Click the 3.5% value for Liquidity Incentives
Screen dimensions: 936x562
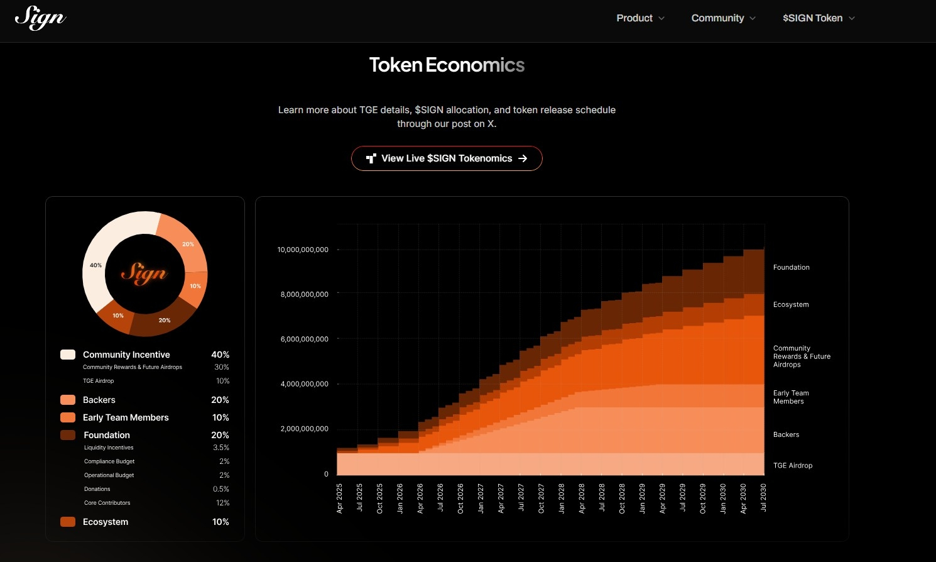coord(221,448)
